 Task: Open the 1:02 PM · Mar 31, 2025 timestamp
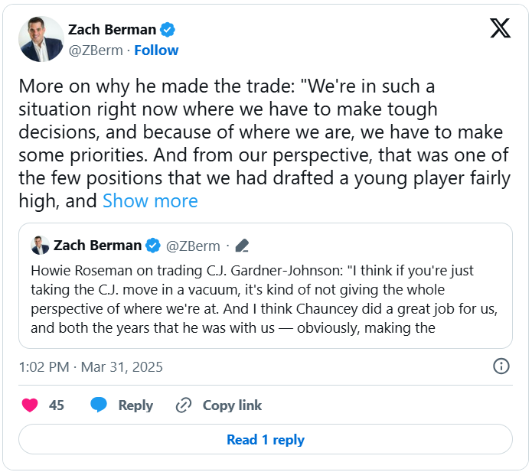[x=90, y=366]
